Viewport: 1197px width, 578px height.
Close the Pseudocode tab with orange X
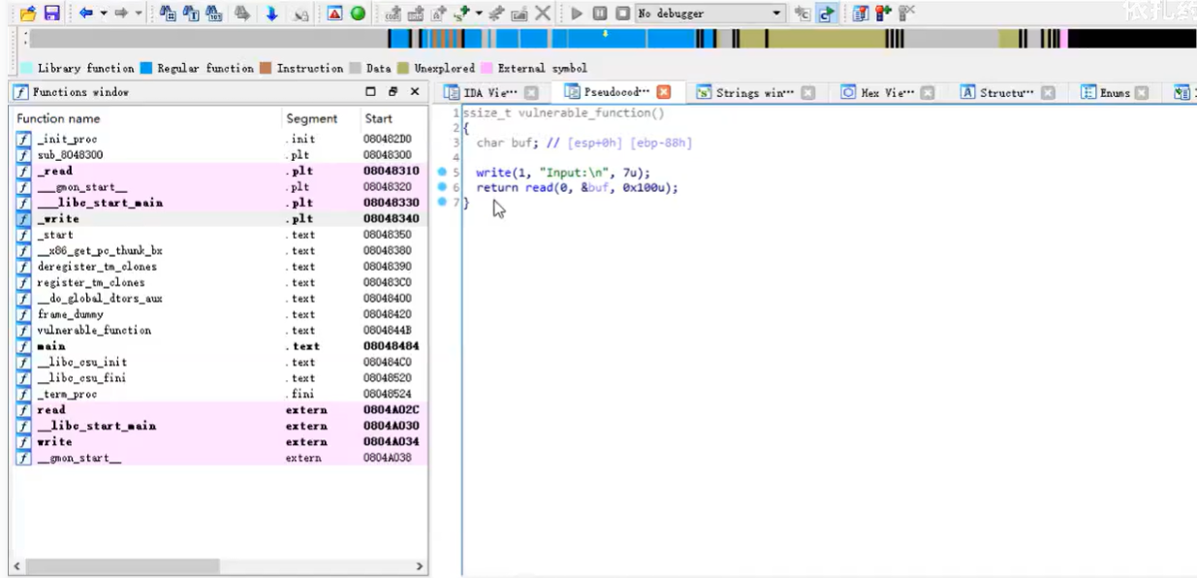664,93
